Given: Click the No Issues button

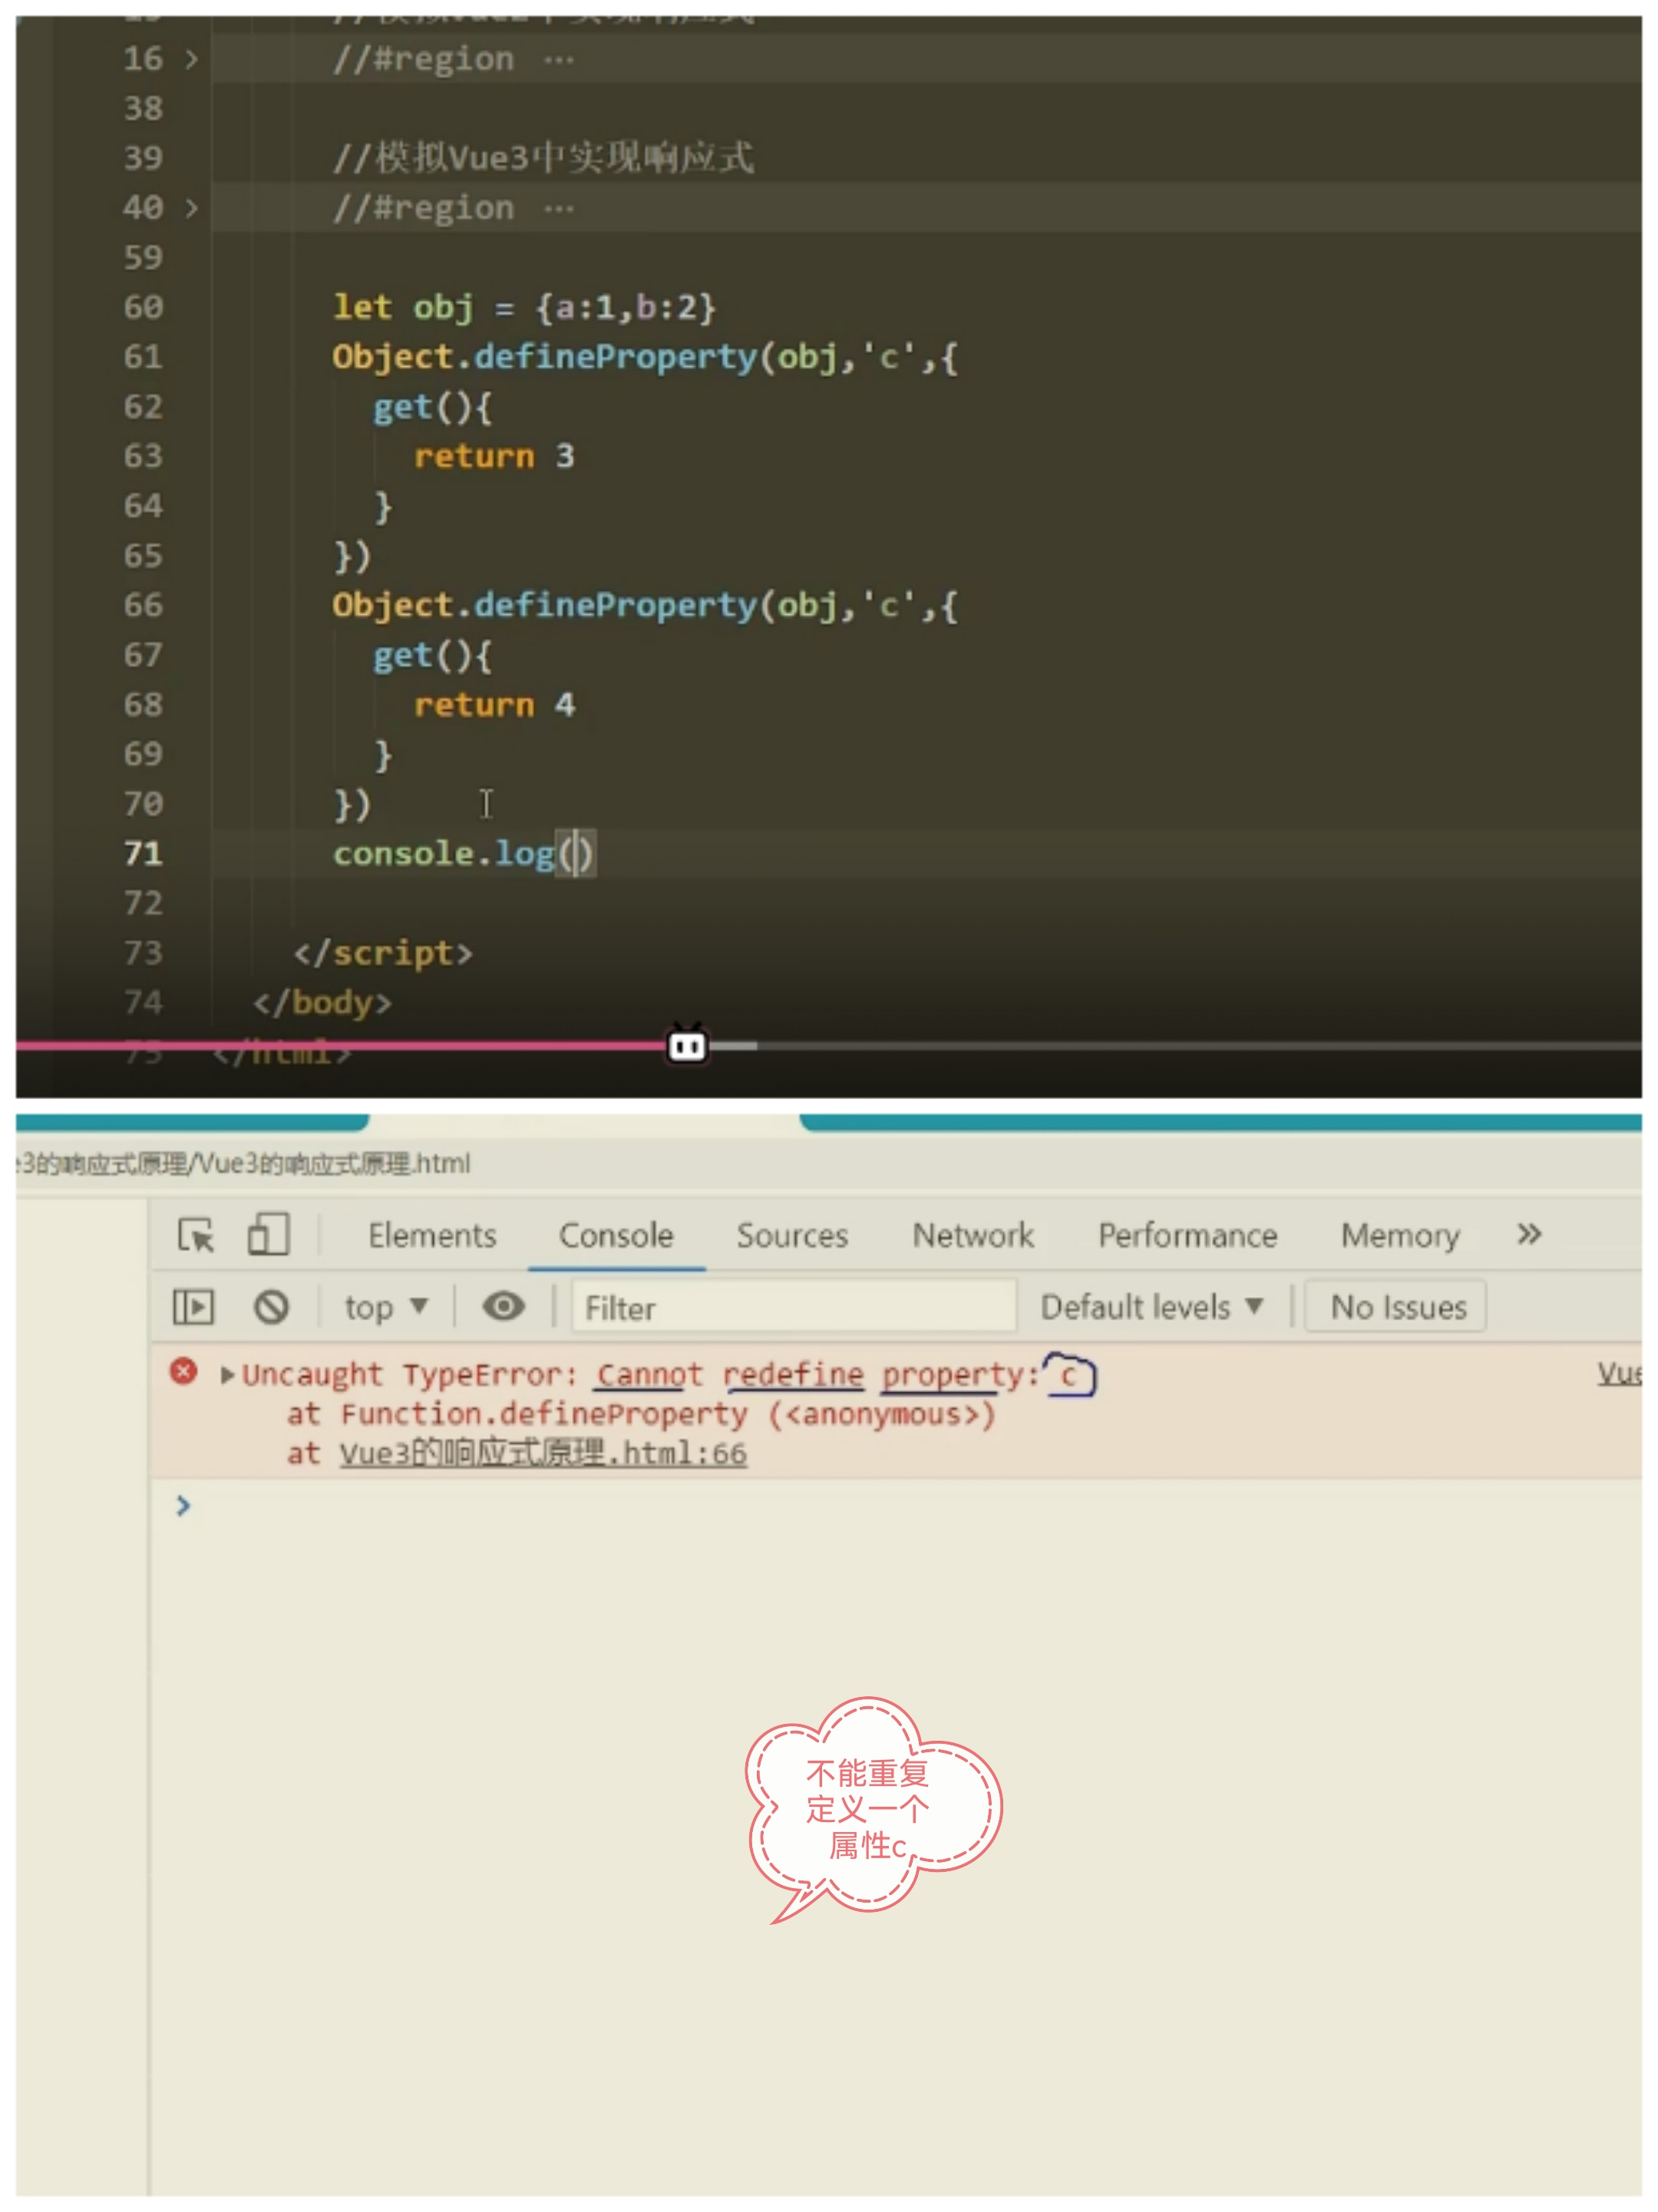Looking at the screenshot, I should point(1397,1307).
